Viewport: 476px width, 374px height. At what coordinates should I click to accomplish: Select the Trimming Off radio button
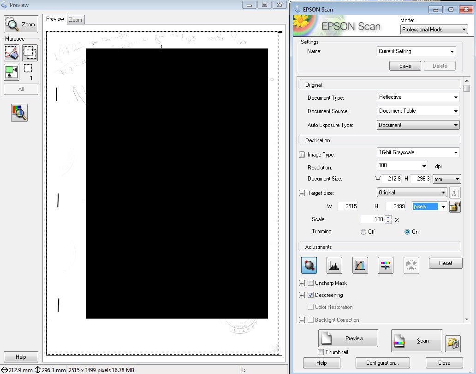click(364, 232)
